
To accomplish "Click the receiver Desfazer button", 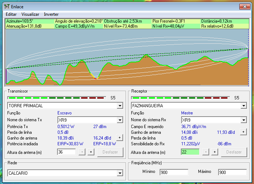I will coord(234,152).
